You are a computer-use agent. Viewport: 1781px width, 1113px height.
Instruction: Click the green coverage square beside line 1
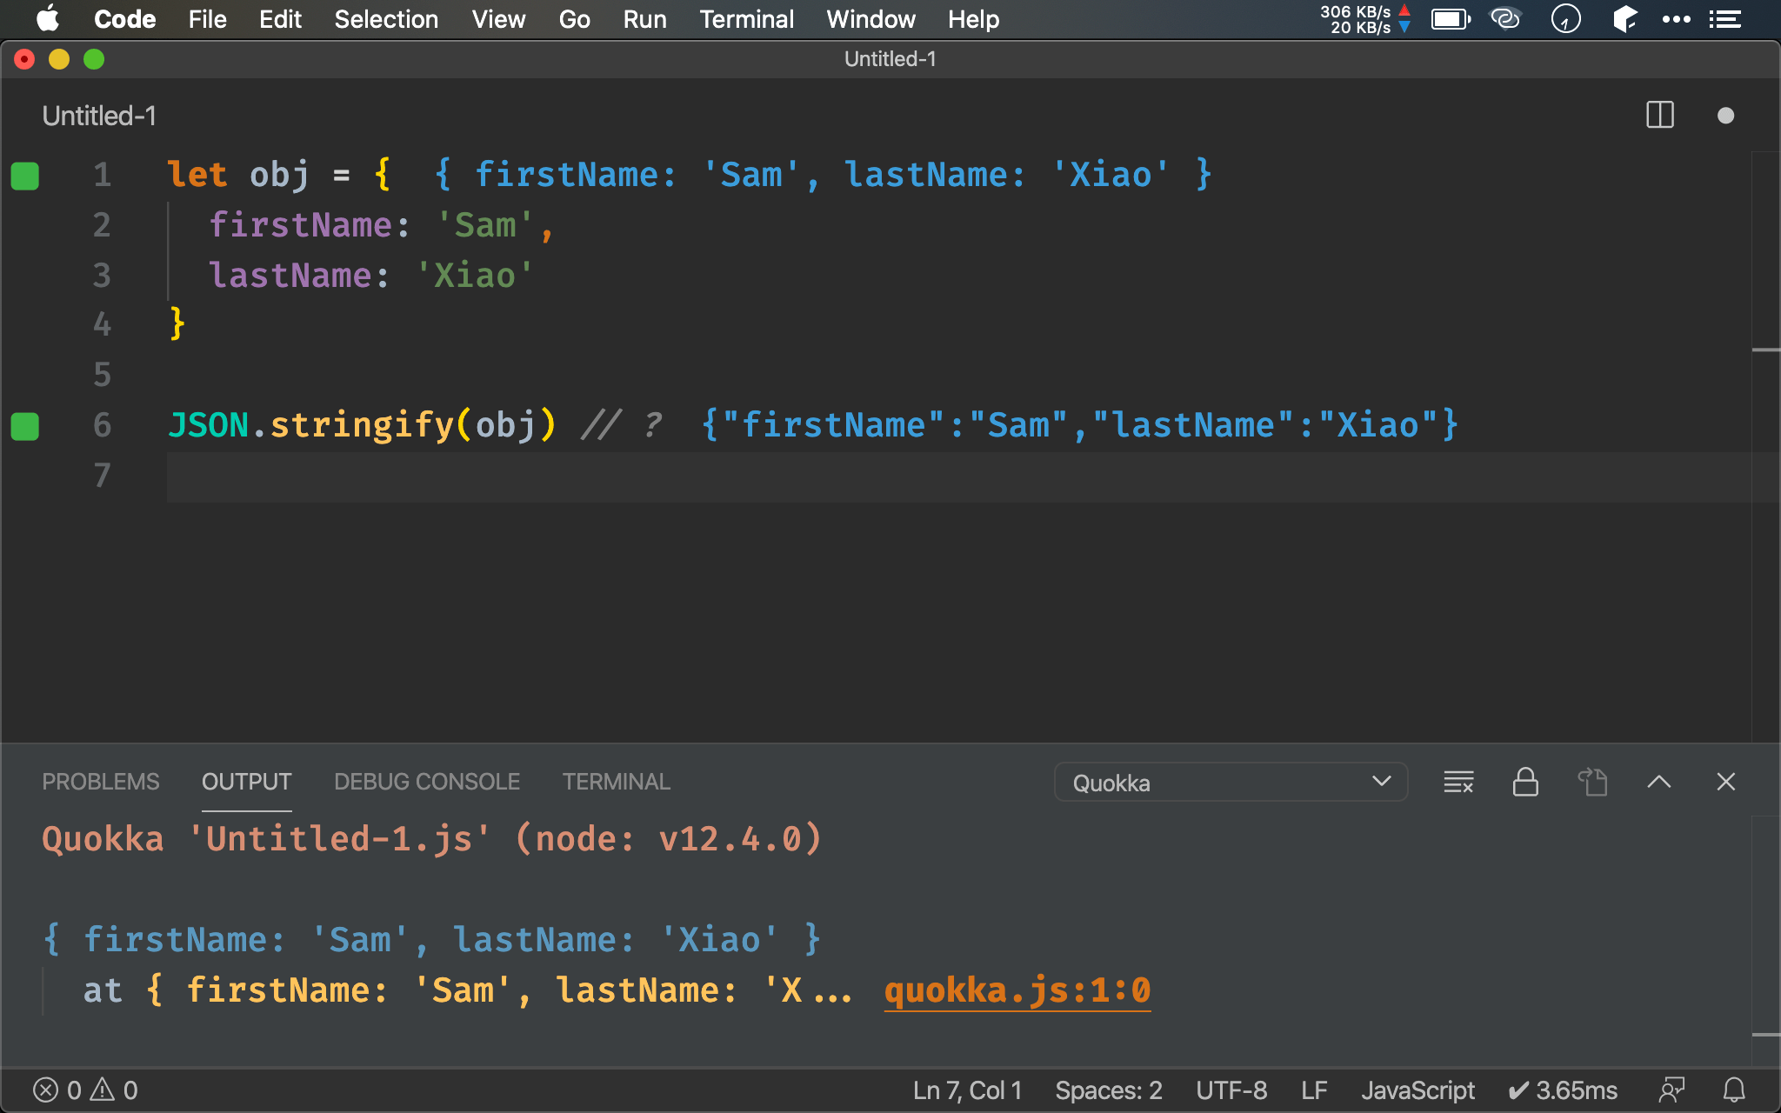(25, 176)
